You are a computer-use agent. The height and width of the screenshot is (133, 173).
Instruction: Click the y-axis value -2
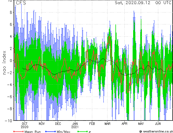pos(10,73)
